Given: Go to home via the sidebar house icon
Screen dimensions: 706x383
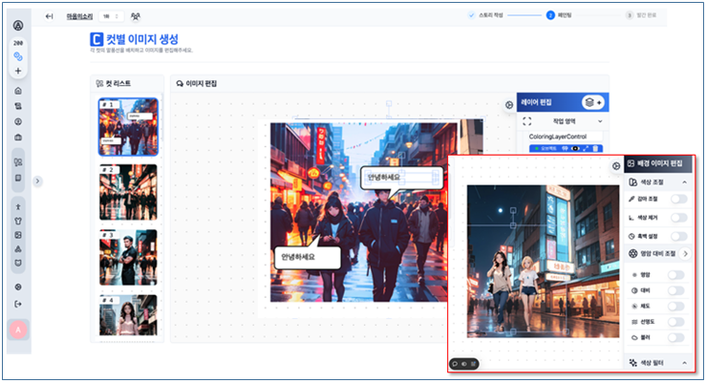Looking at the screenshot, I should point(18,91).
